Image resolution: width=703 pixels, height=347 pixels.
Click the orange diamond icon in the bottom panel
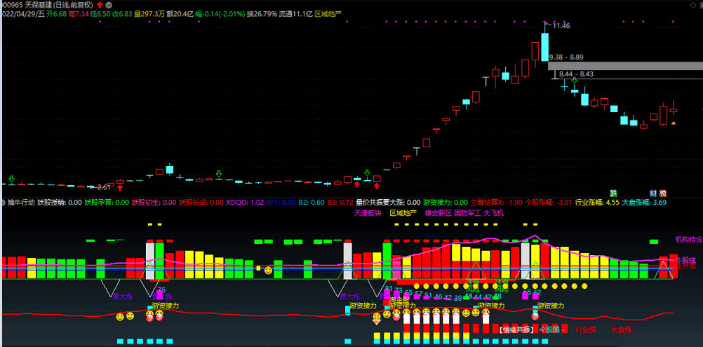377,322
